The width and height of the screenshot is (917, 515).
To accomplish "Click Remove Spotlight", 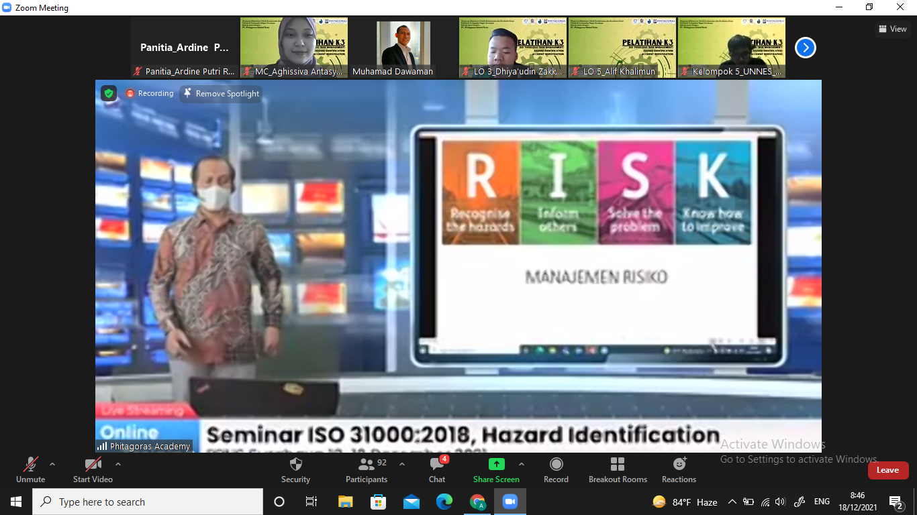I will (221, 93).
